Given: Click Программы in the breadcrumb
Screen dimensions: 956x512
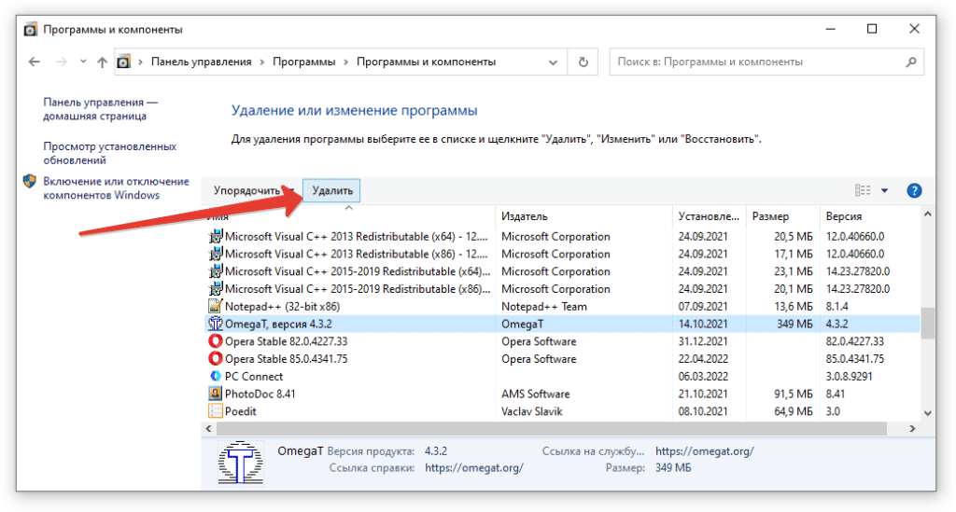Looking at the screenshot, I should coord(303,62).
